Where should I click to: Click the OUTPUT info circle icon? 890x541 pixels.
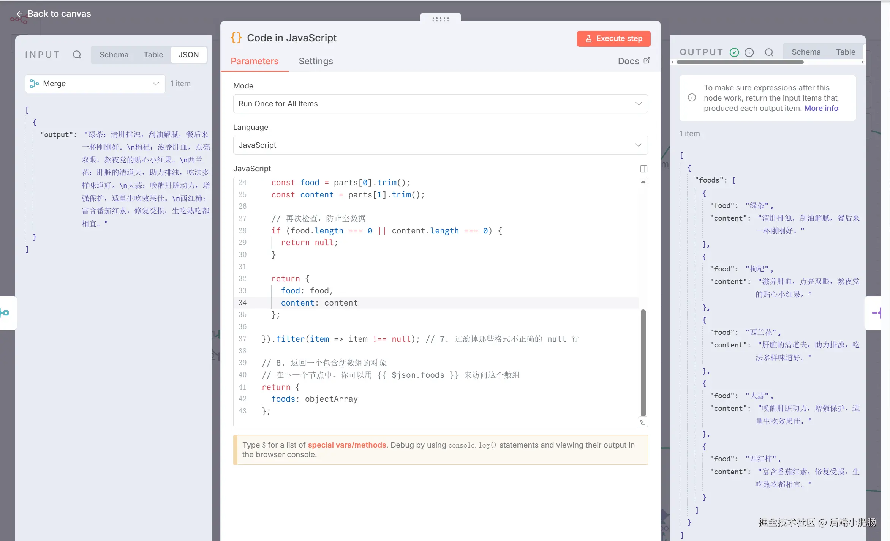[x=749, y=52]
